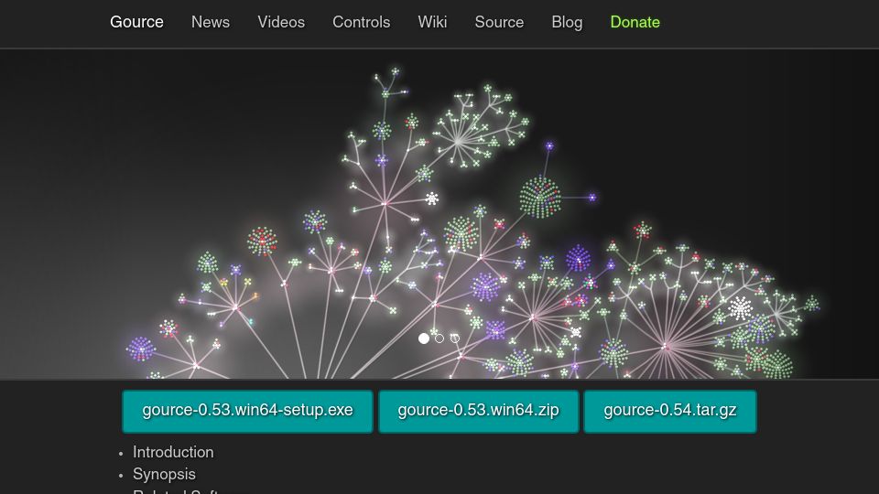The image size is (879, 494).
Task: Jump to the Synopsis section
Action: [x=164, y=474]
